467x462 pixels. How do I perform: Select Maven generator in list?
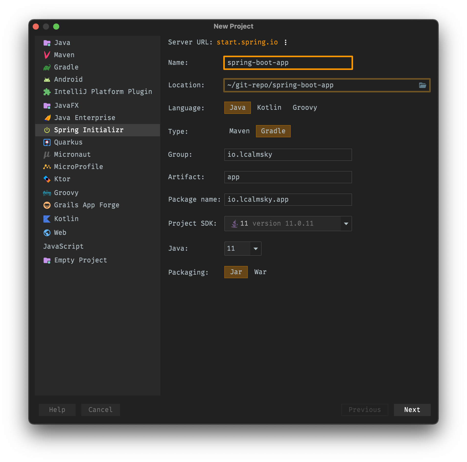coord(98,55)
